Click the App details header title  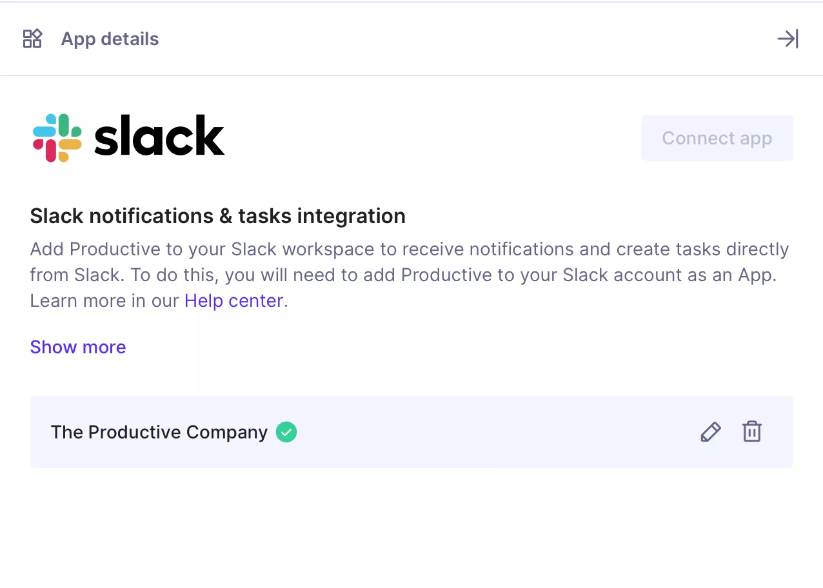[110, 39]
